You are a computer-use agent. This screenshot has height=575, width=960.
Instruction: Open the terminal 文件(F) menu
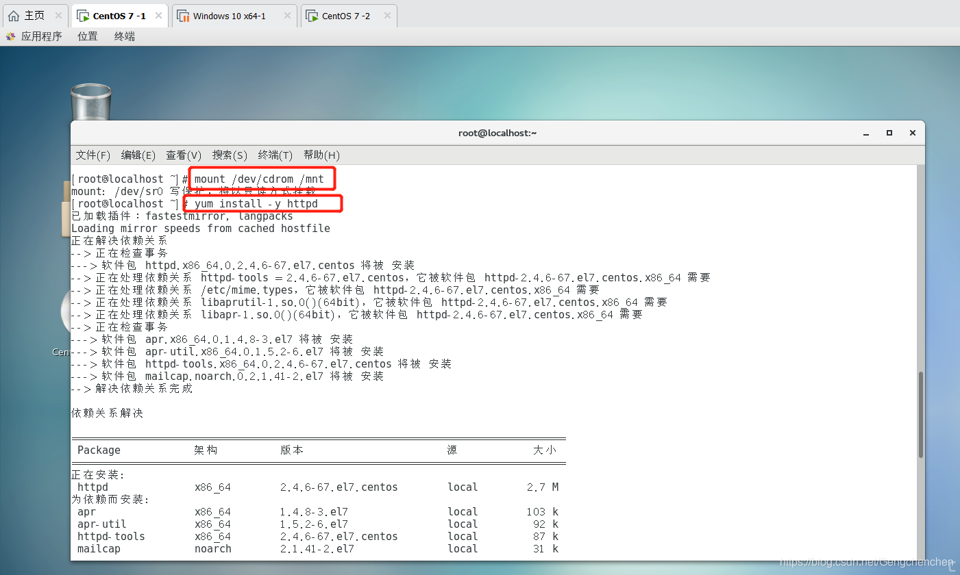pyautogui.click(x=93, y=155)
